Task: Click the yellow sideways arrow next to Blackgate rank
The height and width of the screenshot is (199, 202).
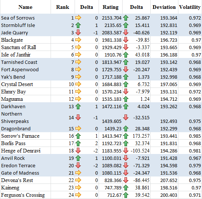Action: (x=78, y=40)
